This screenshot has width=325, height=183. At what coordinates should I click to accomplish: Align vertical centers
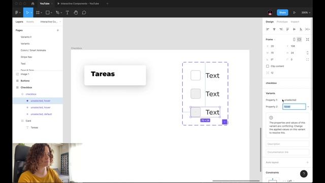pyautogui.click(x=294, y=29)
